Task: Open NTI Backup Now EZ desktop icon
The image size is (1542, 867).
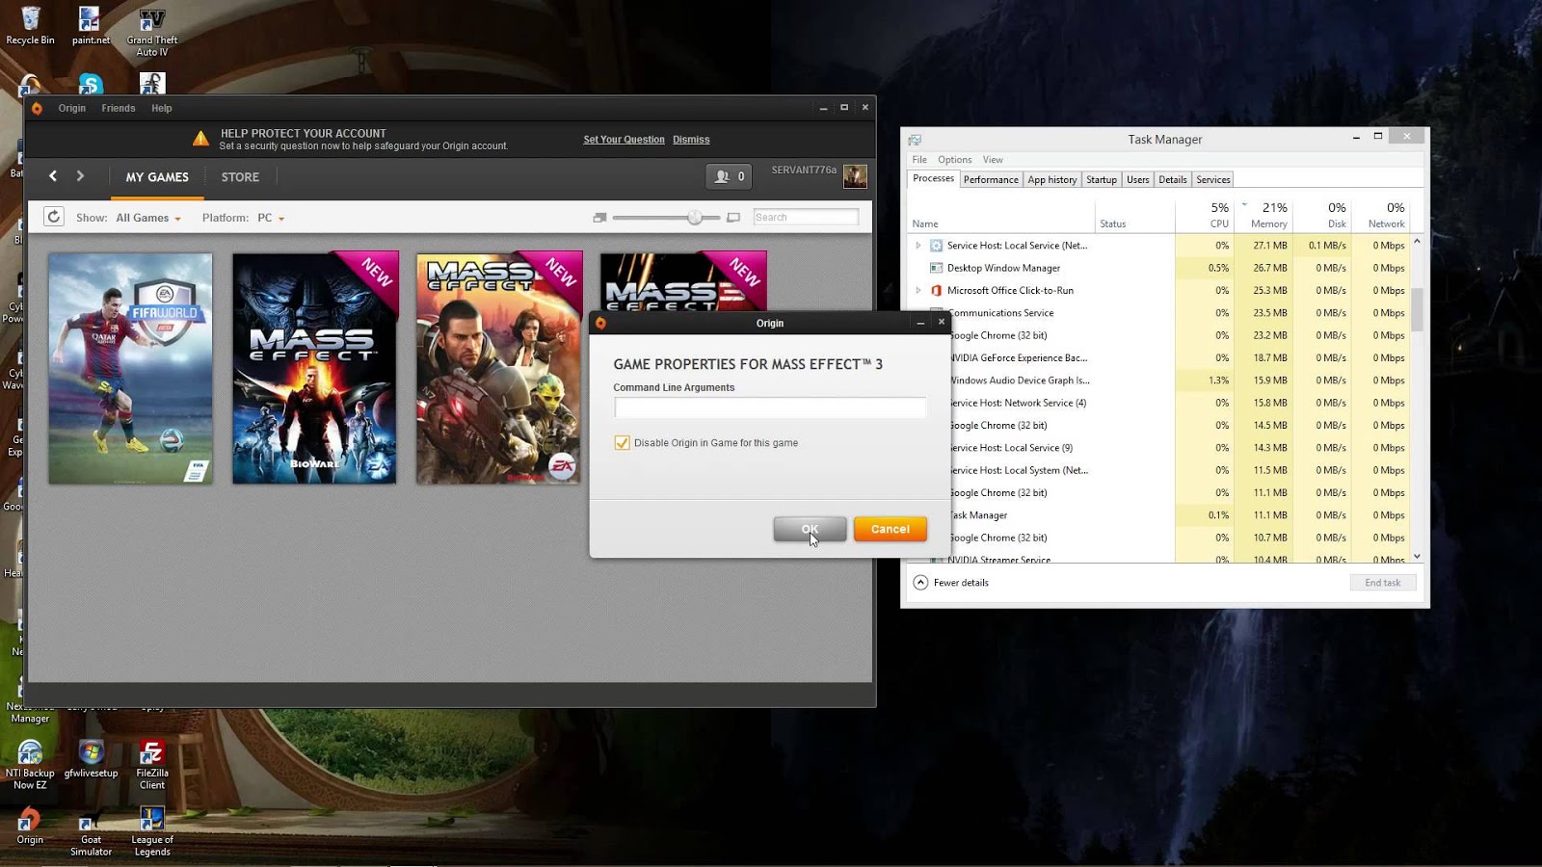Action: coord(30,765)
